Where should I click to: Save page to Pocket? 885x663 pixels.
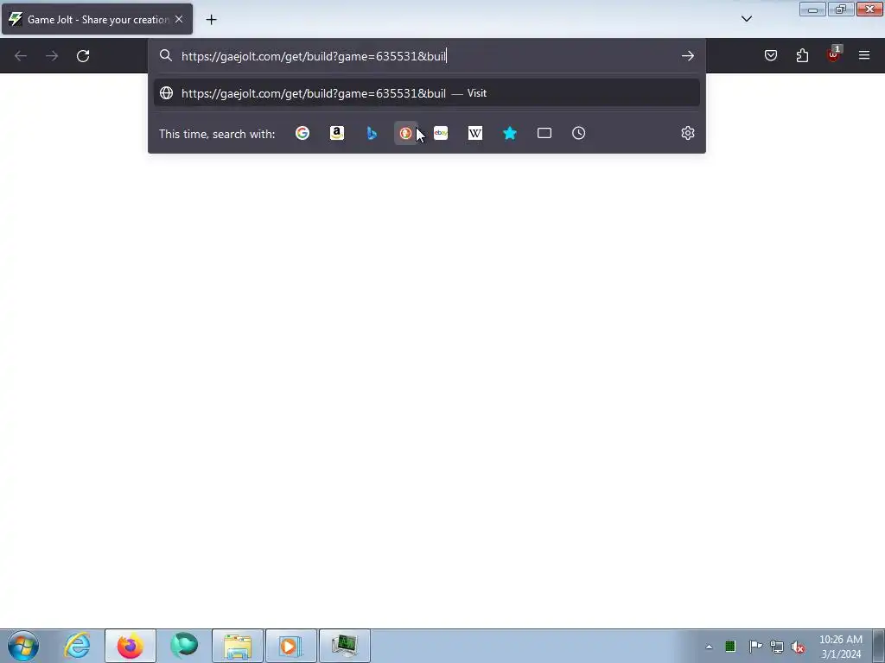coord(771,55)
